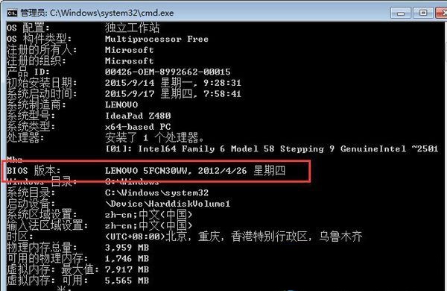Click the 'BIOS 版本:' label
This screenshot has height=291, width=447.
(34, 170)
